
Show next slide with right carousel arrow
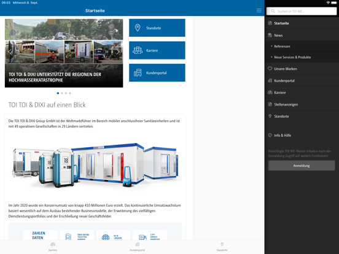(x=118, y=52)
